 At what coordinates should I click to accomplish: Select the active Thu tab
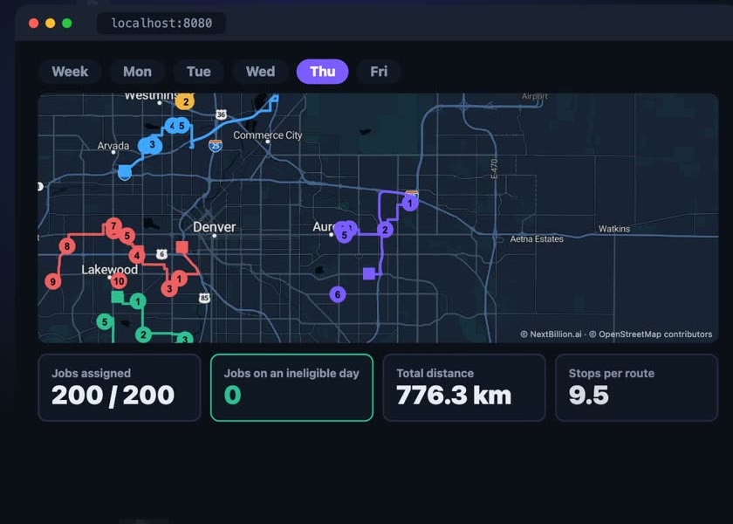pyautogui.click(x=323, y=72)
